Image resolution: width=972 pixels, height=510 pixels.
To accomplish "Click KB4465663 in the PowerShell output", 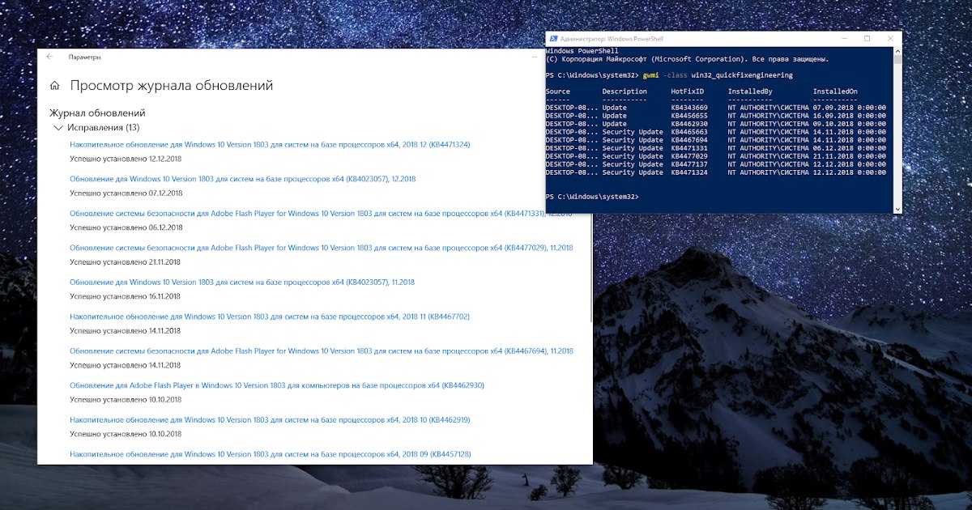I will [689, 132].
